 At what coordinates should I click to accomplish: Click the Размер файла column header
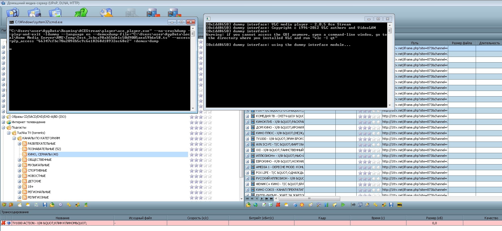462,43
